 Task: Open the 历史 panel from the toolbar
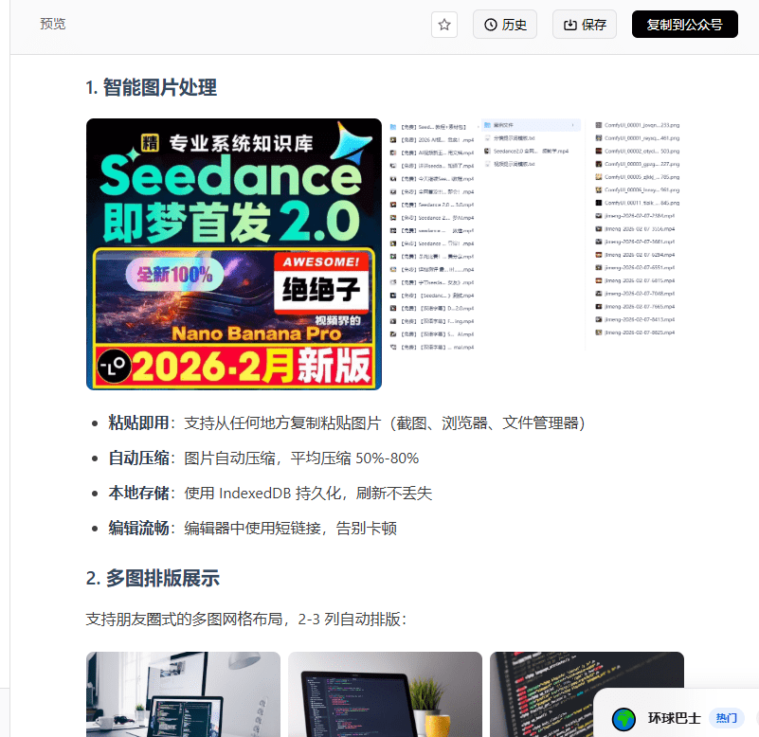click(x=504, y=25)
